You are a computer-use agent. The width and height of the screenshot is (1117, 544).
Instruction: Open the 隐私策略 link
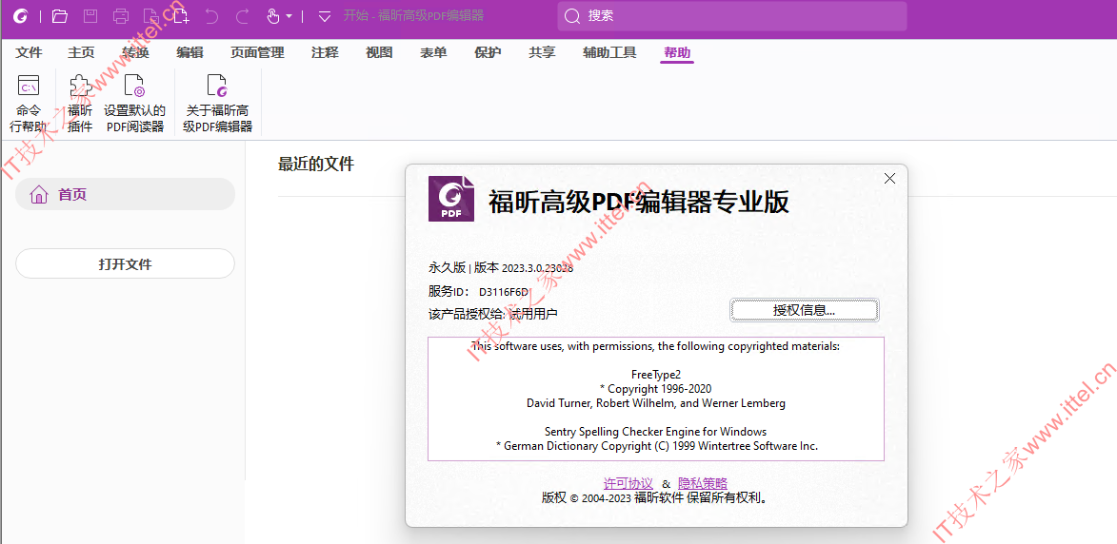703,483
